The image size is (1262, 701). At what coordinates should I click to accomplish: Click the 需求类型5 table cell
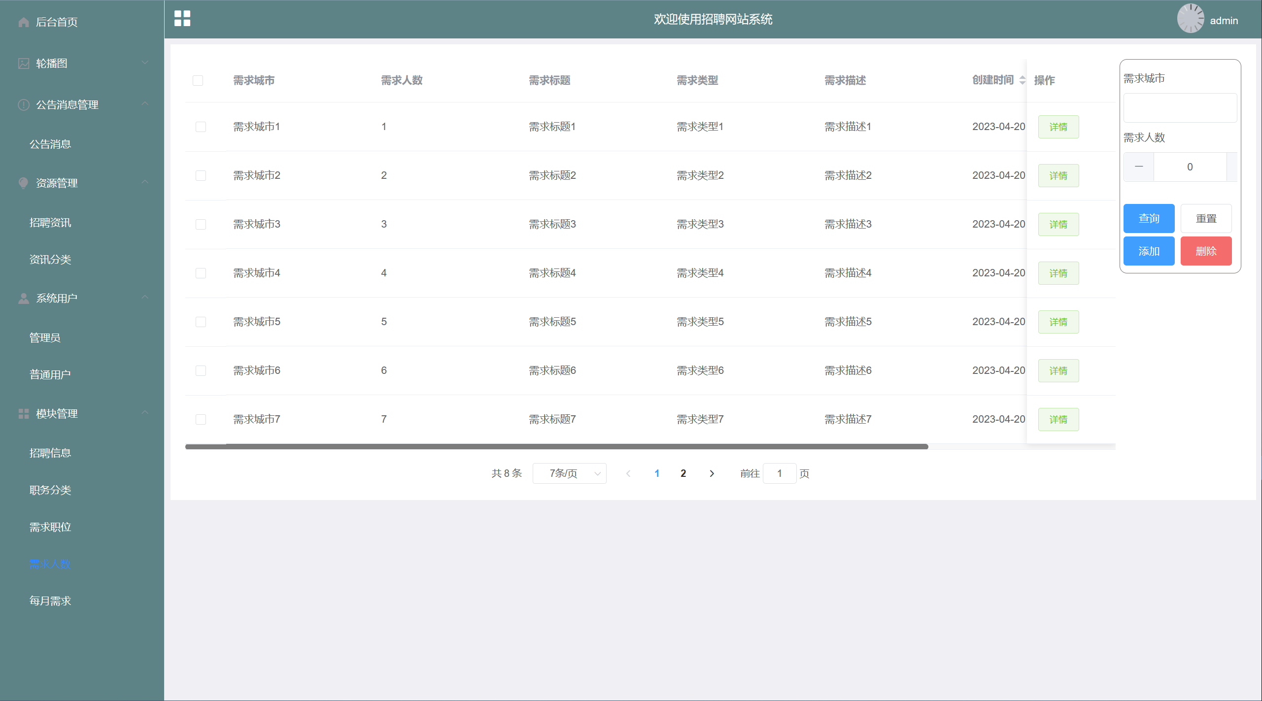(700, 322)
